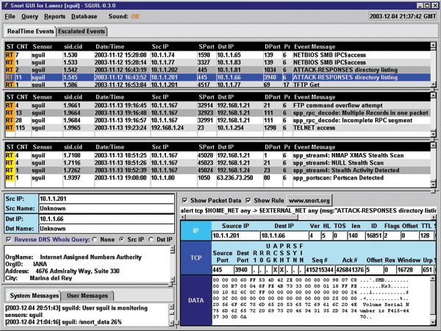Toggle the Reverse DNS checkbox
This screenshot has height=331, width=441.
[7, 240]
